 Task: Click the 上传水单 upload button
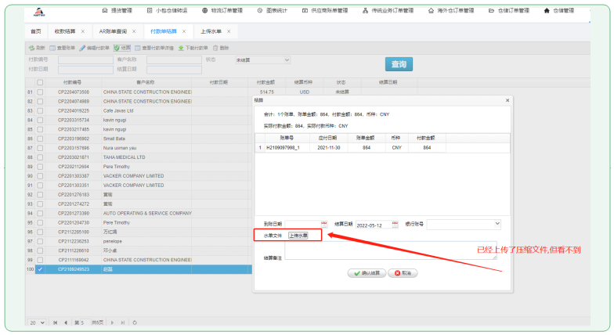[298, 235]
